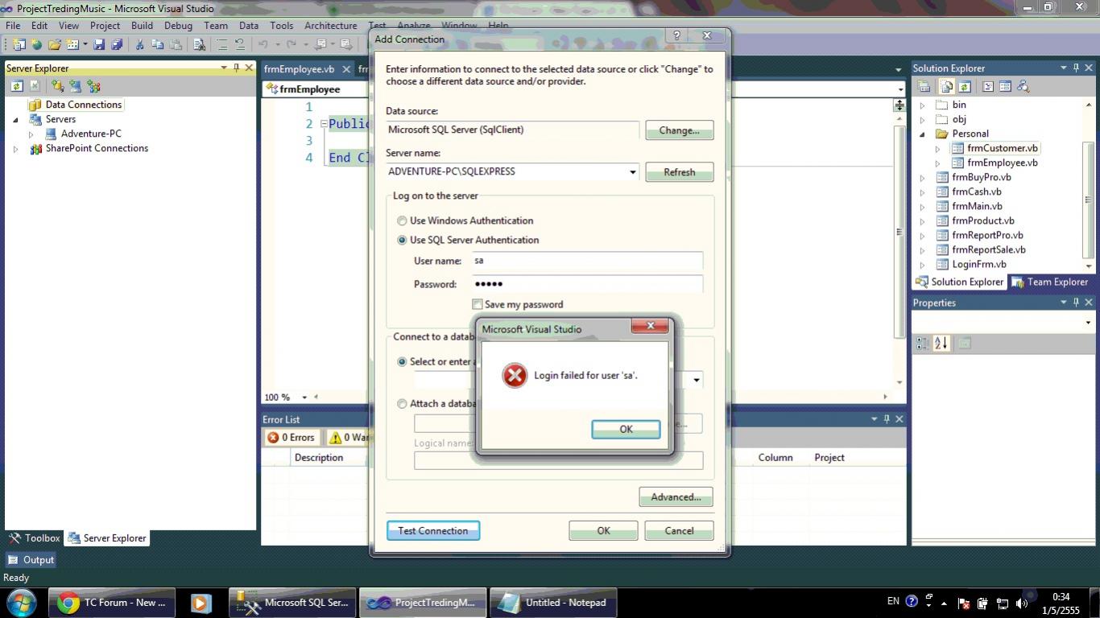
Task: Expand frmMain.vb node in Solution Explorer
Action: 923,207
